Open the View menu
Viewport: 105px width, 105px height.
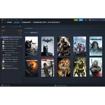click(x=9, y=20)
